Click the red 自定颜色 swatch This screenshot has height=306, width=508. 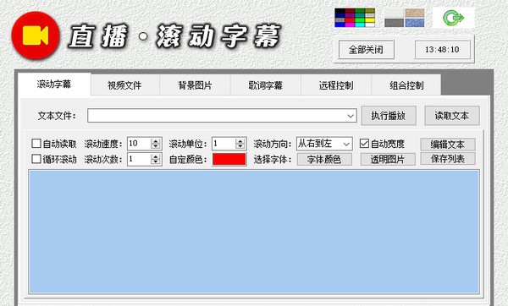(x=229, y=159)
